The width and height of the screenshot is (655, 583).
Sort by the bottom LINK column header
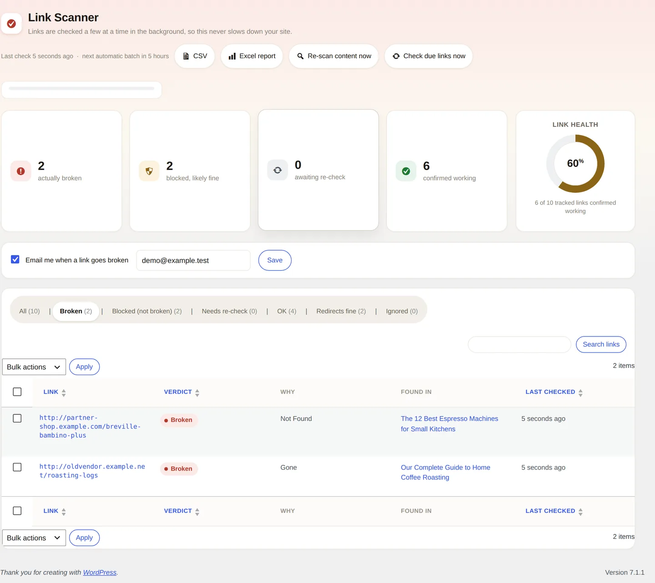pos(51,511)
